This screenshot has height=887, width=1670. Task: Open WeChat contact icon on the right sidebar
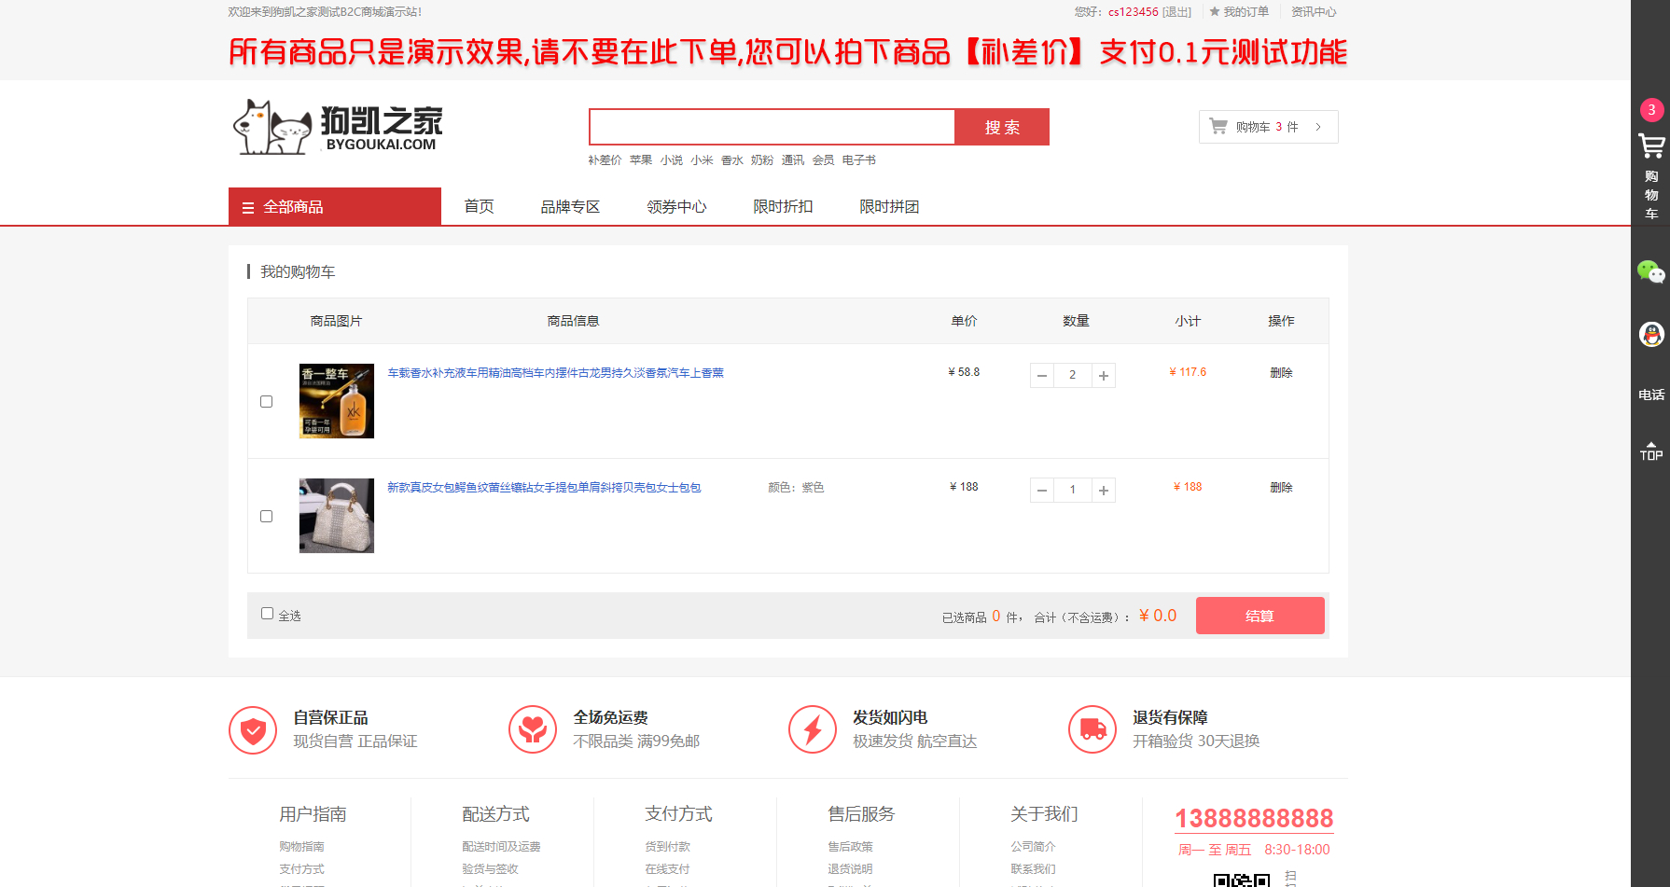tap(1651, 273)
